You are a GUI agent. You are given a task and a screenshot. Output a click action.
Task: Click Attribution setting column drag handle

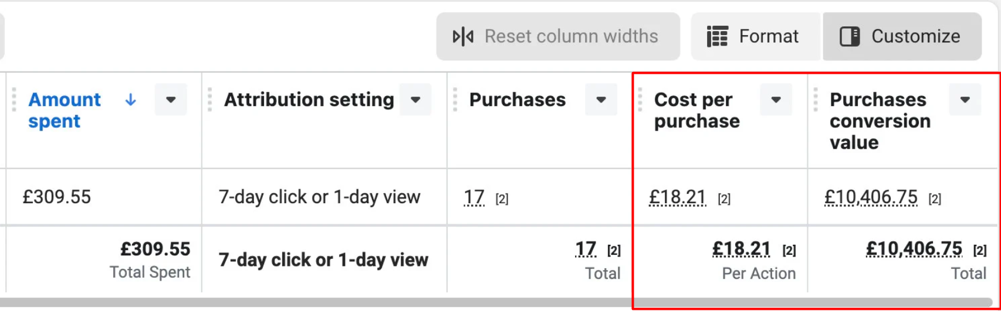(x=209, y=100)
